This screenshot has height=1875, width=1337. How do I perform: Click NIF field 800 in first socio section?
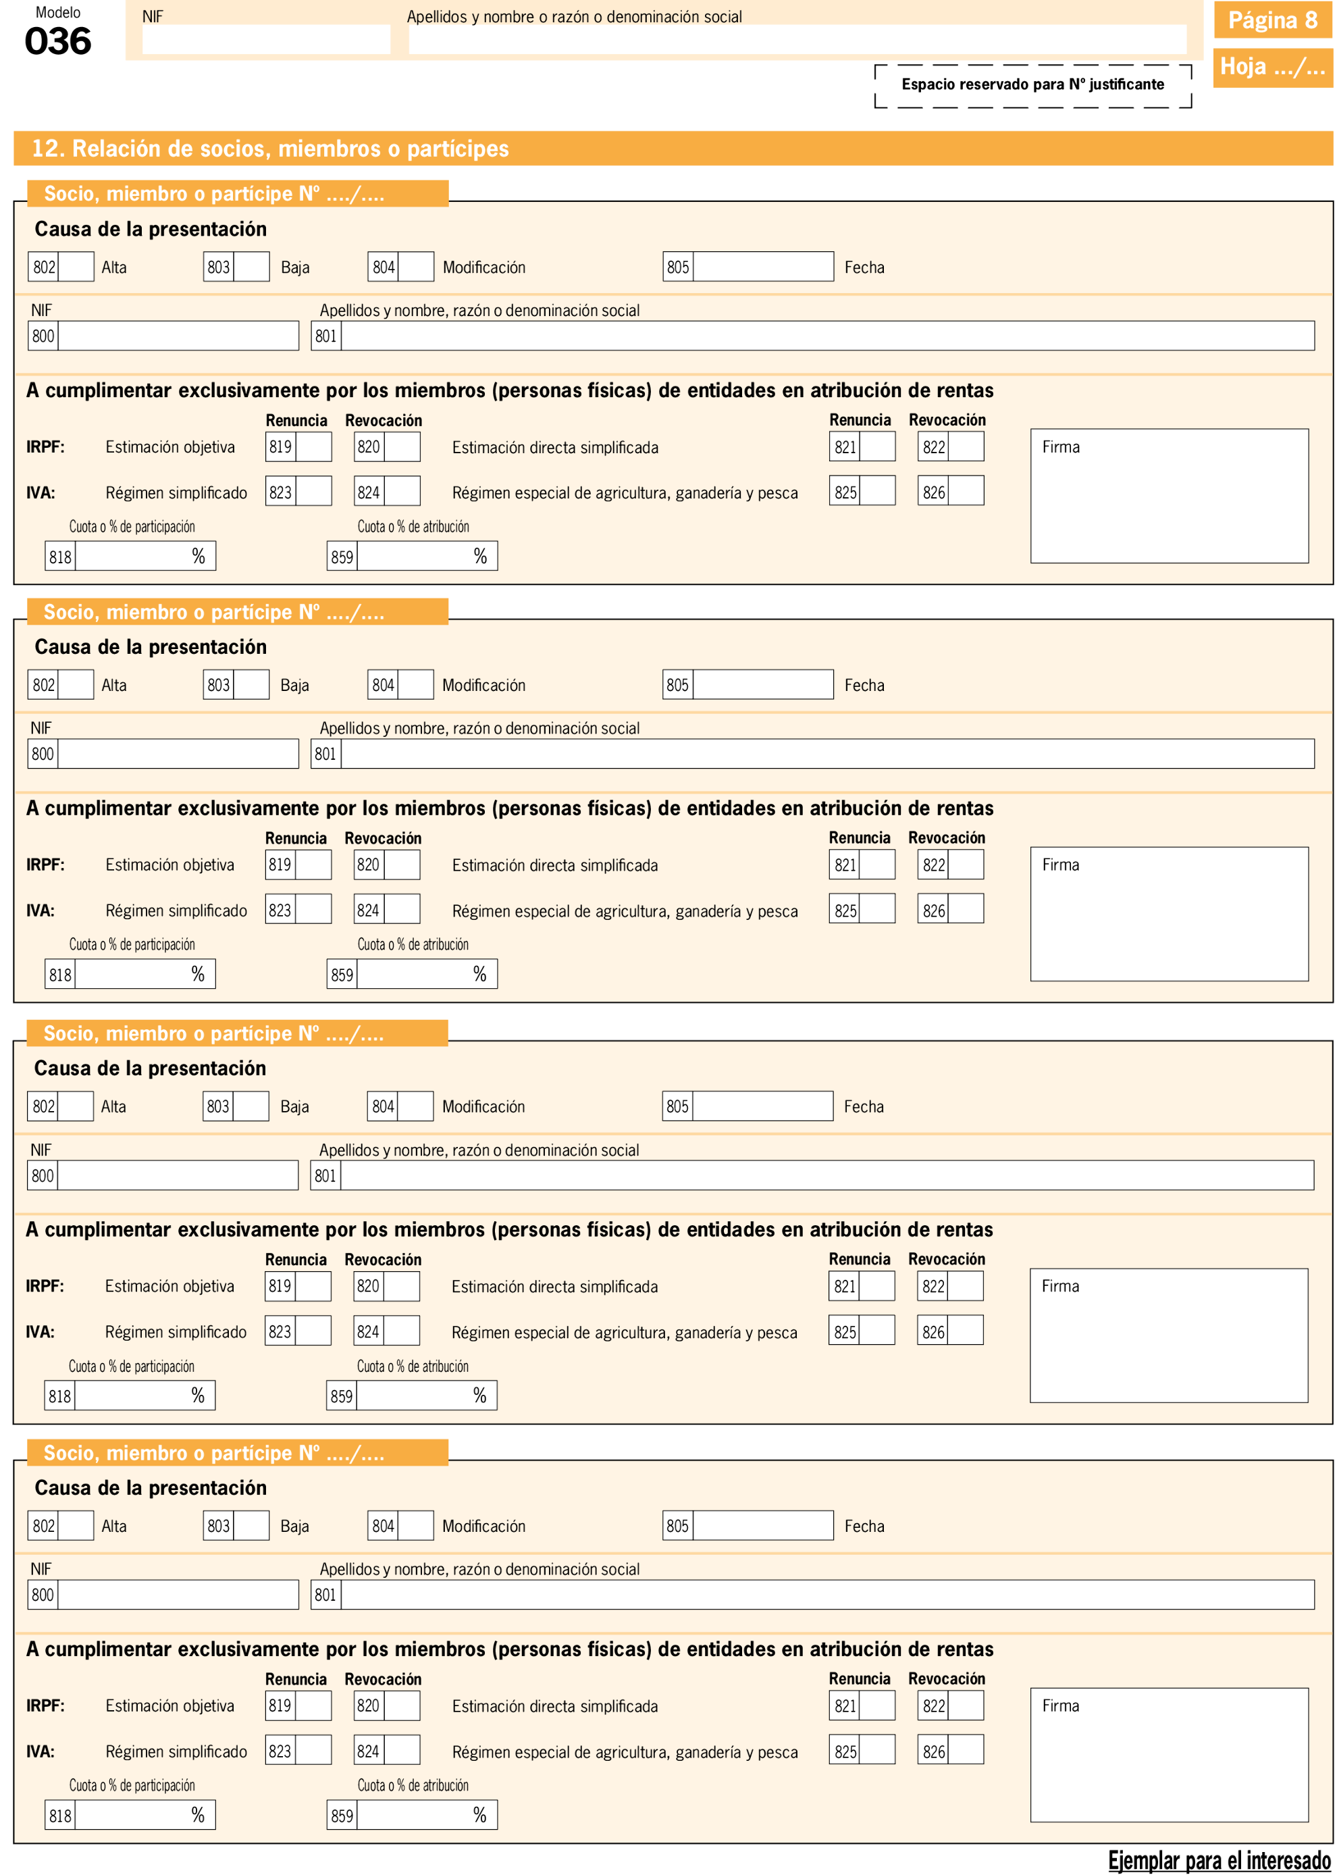click(178, 336)
